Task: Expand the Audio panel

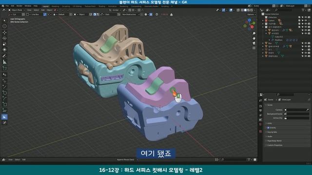Action: pos(270,136)
